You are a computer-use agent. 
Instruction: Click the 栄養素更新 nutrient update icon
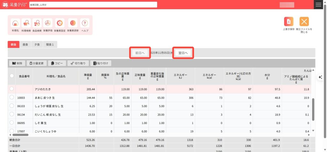[73, 23]
